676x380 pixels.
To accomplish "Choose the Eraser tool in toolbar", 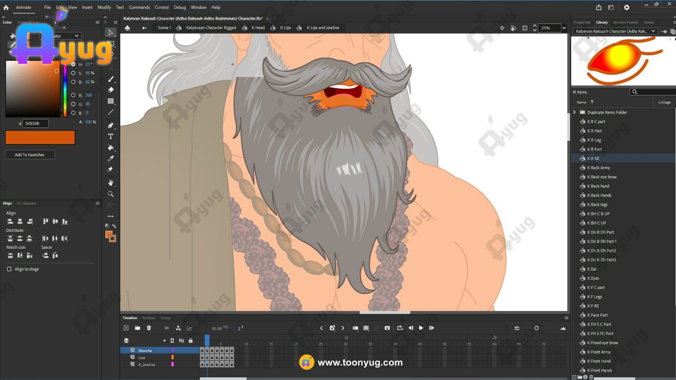I will (x=111, y=90).
